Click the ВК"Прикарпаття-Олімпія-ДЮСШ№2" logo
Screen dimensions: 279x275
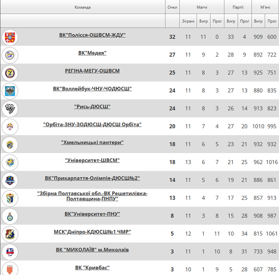(10, 180)
